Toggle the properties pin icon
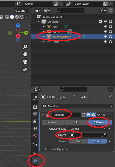The image size is (115, 167). 110,97
